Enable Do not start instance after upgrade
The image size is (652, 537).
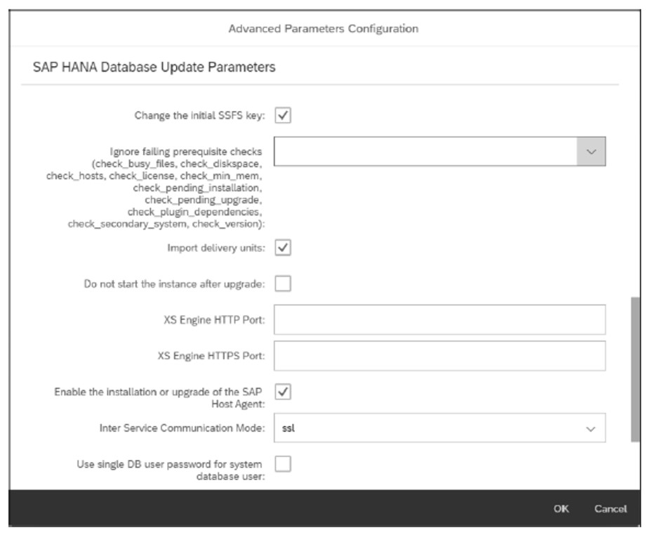coord(283,284)
